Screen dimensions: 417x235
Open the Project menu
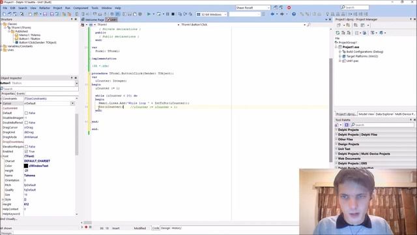[x=57, y=8]
